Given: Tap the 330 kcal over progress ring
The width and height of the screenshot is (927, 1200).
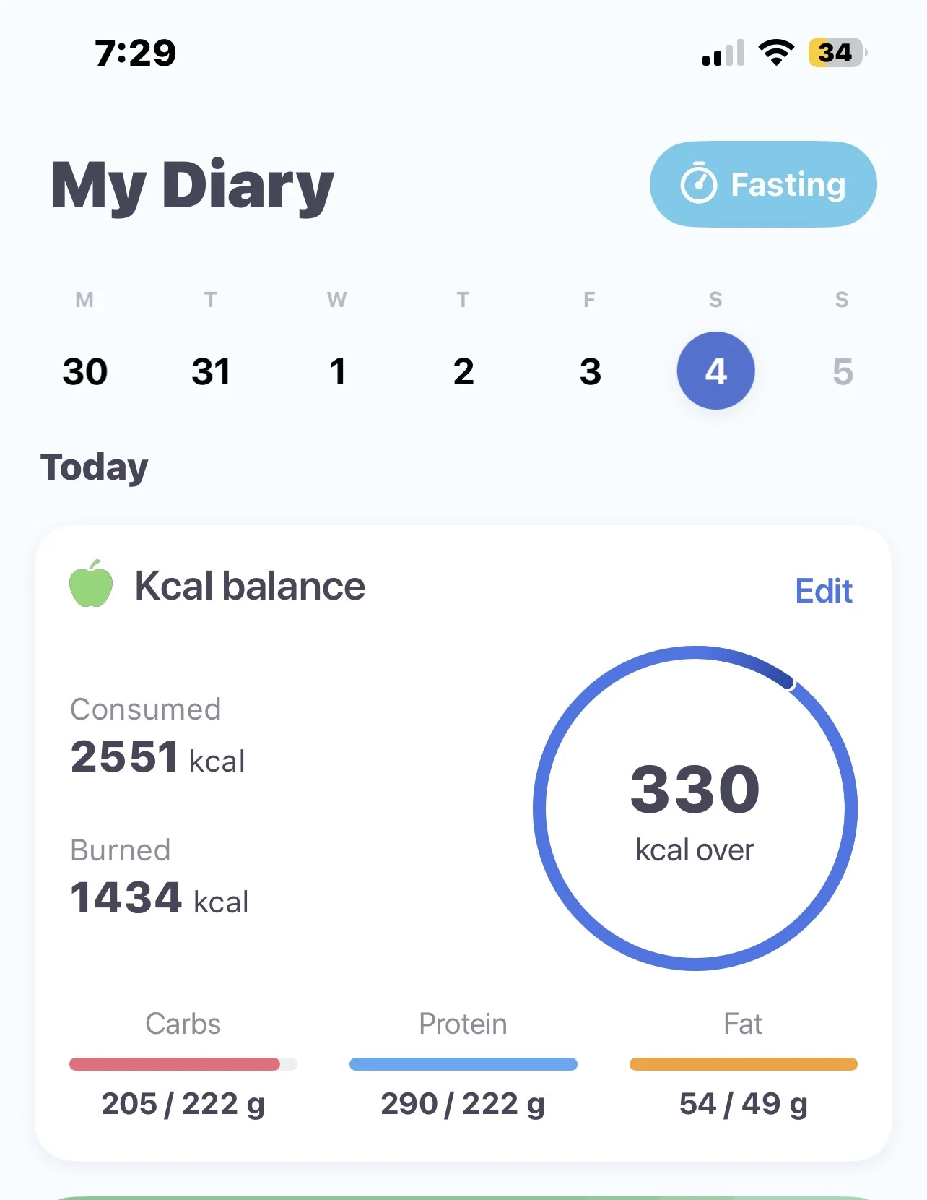Looking at the screenshot, I should point(695,808).
